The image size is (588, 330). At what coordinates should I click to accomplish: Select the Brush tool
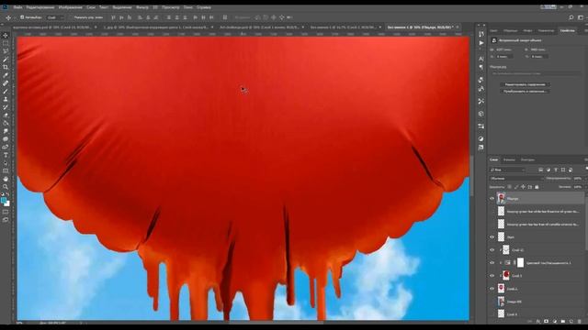[6, 91]
